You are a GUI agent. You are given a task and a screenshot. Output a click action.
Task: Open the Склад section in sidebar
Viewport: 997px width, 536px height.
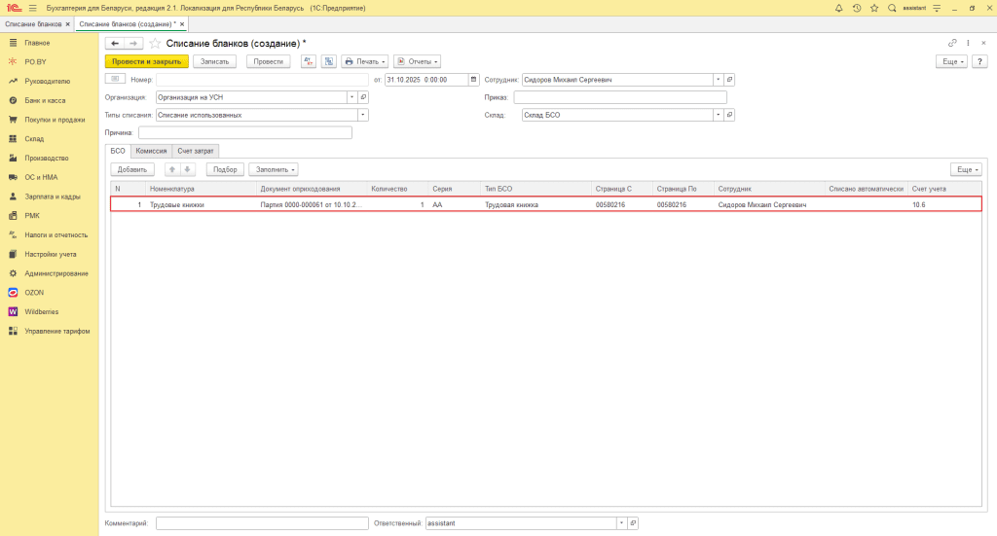coord(34,139)
